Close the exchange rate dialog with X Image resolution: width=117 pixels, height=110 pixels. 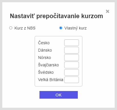(x=108, y=11)
